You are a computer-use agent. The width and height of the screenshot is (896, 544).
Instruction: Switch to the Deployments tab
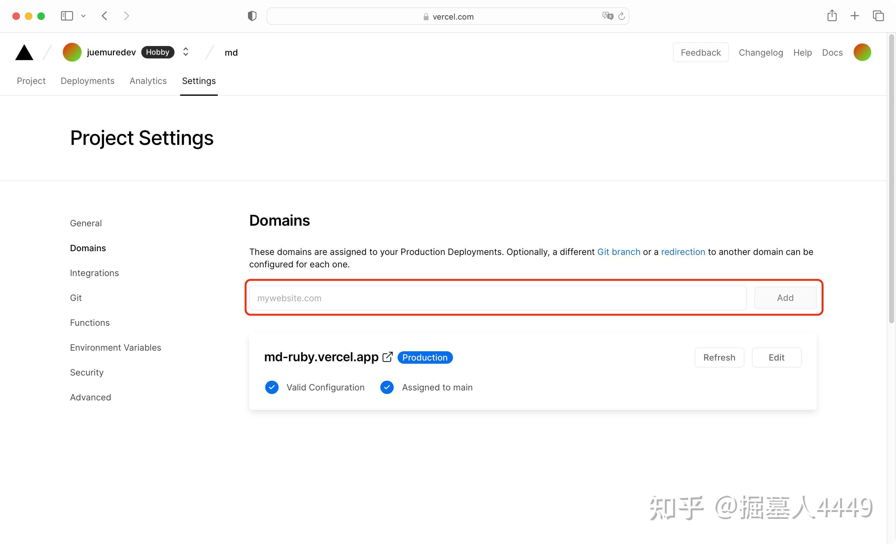coord(87,81)
